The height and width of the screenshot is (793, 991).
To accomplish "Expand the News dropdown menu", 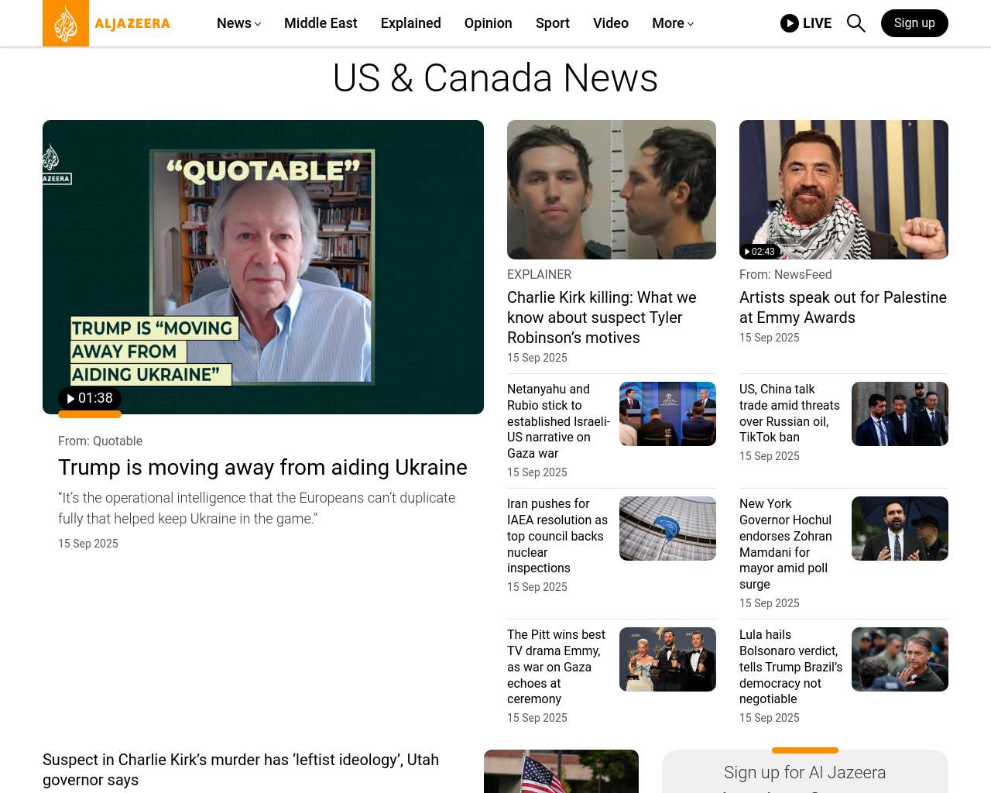I will 239,23.
